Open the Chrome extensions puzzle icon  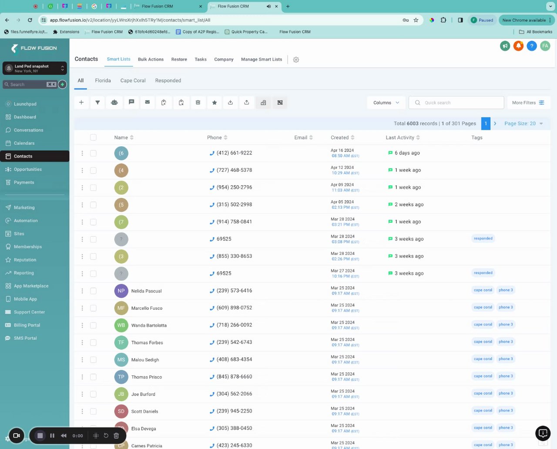tap(443, 20)
